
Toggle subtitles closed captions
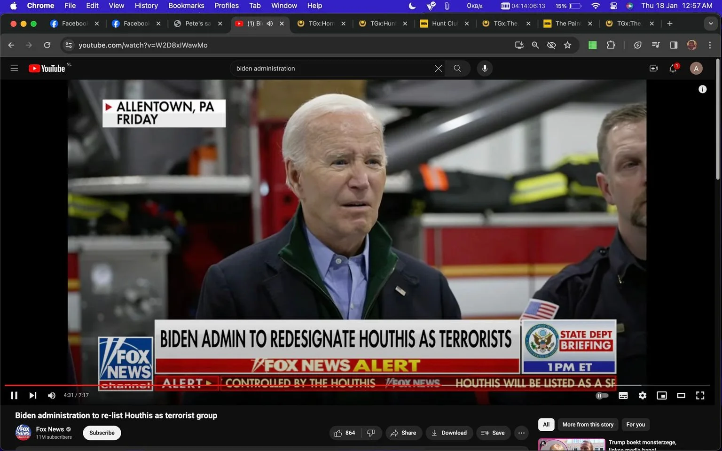(x=623, y=396)
